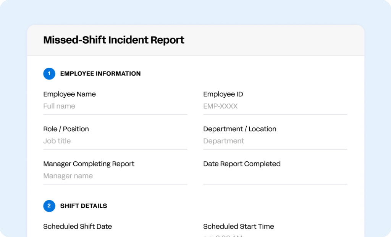Focus the Manager Completing Report name field
This screenshot has width=391, height=237.
click(x=115, y=176)
